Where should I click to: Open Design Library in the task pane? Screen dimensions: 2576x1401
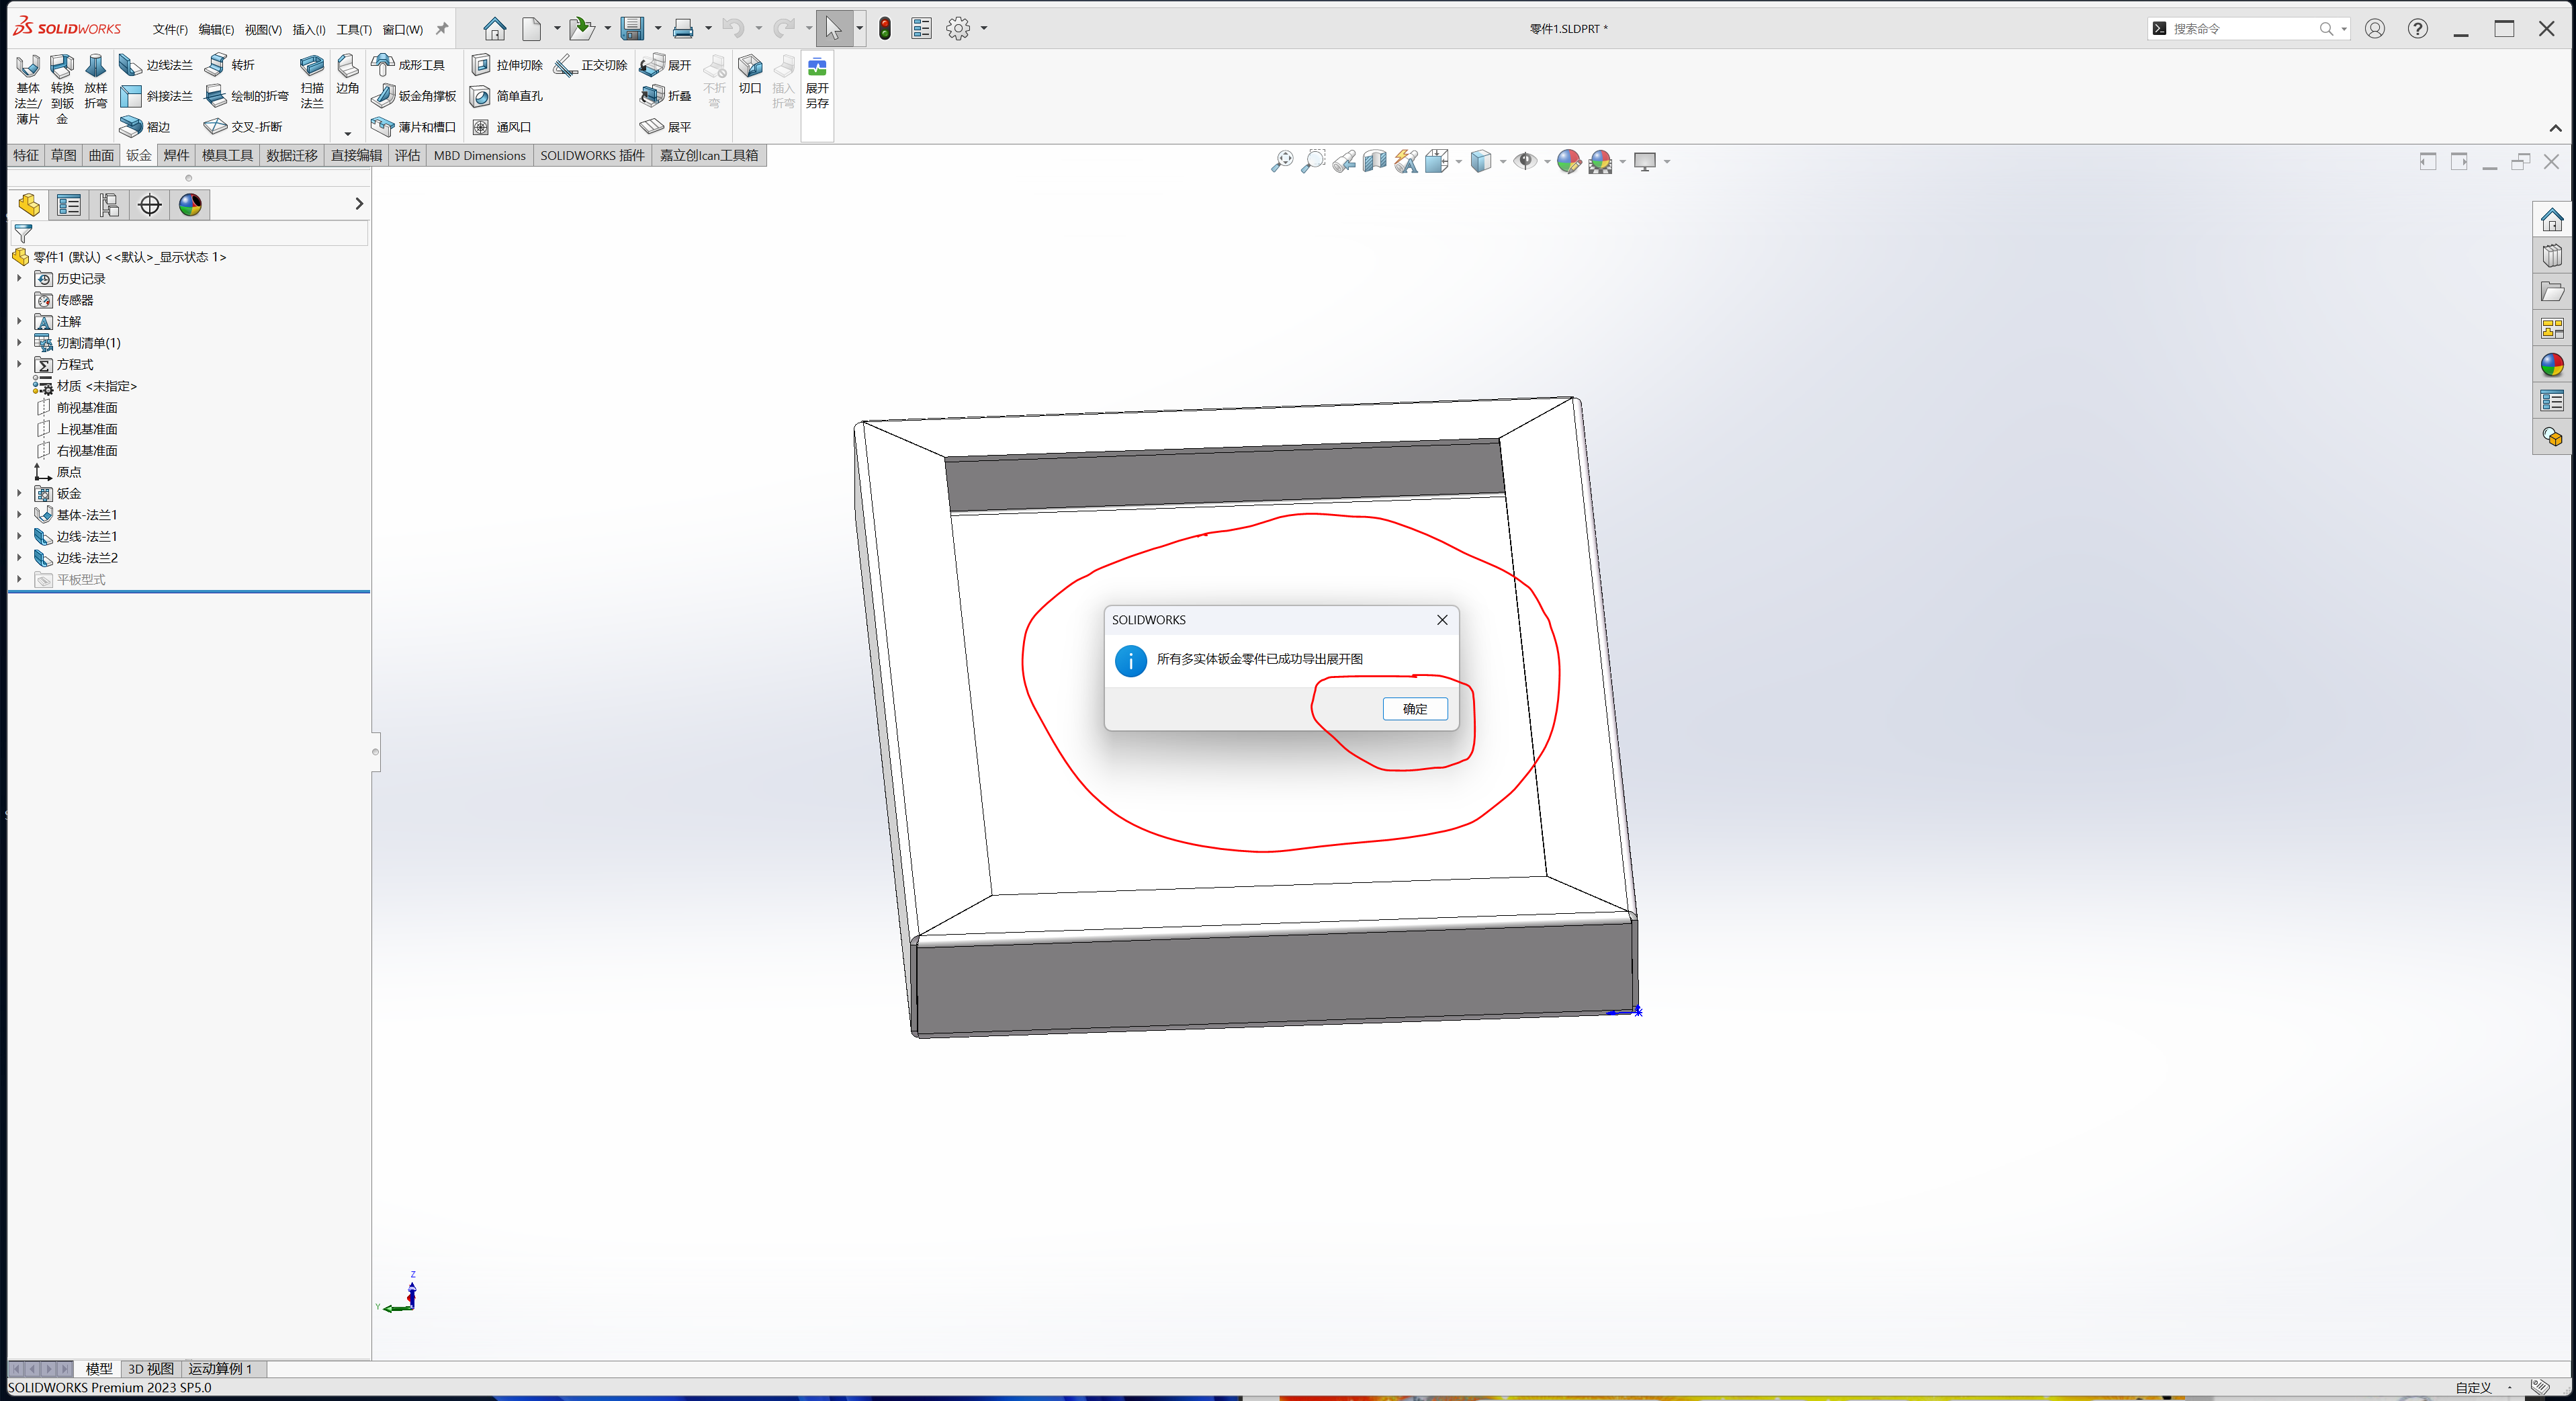coord(2552,256)
